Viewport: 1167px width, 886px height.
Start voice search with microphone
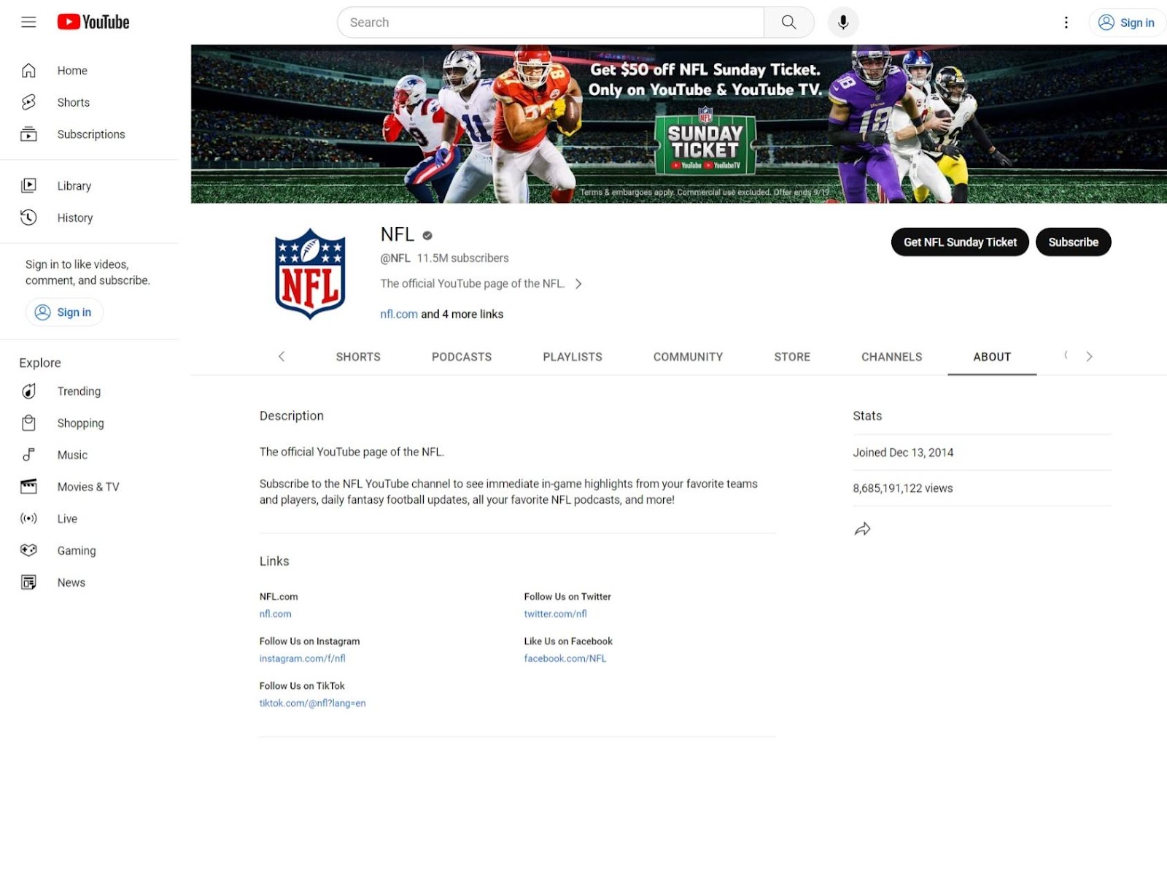coord(842,23)
